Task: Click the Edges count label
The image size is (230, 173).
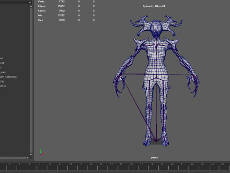Action: tap(42, 6)
